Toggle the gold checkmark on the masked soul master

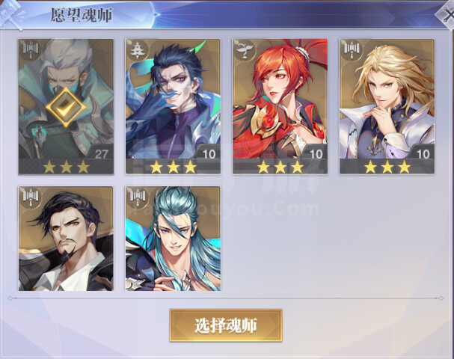click(x=66, y=107)
